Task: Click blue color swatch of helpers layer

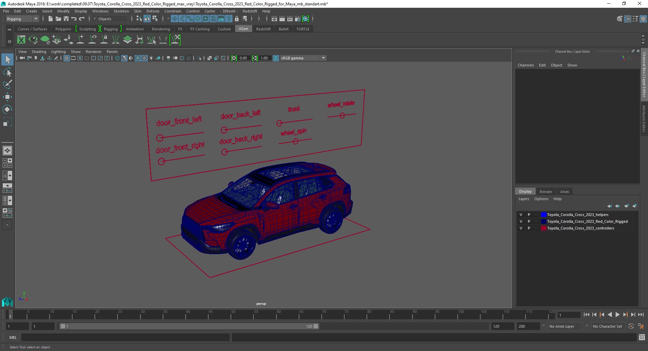Action: coord(543,215)
